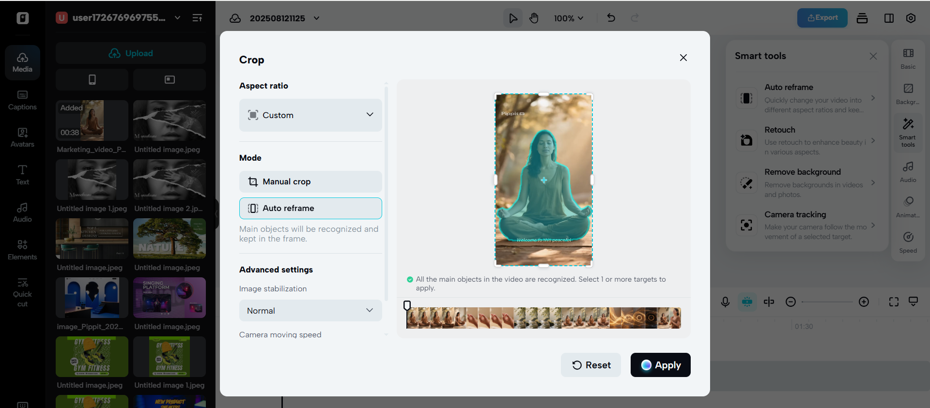Select Auto reframe mode

(310, 208)
